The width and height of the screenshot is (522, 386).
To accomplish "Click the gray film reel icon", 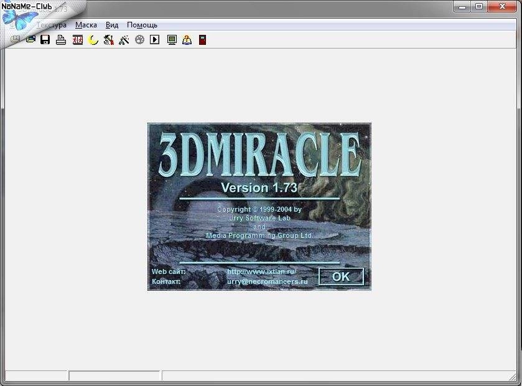I will pyautogui.click(x=139, y=40).
